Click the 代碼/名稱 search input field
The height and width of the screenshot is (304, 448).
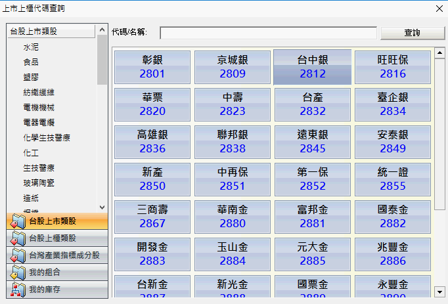268,33
